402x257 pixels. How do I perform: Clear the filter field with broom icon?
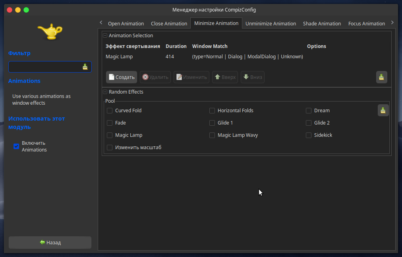click(x=85, y=67)
